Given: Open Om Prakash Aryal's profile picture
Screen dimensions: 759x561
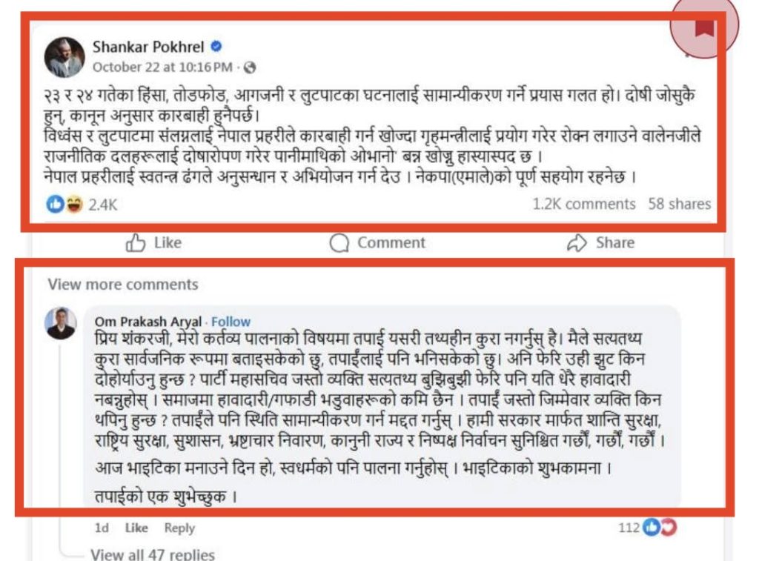Looking at the screenshot, I should (61, 323).
